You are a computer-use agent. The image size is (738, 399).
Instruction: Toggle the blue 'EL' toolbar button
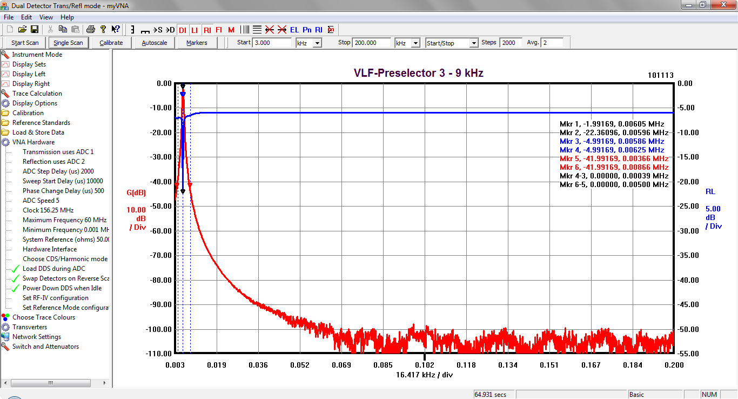coord(294,30)
